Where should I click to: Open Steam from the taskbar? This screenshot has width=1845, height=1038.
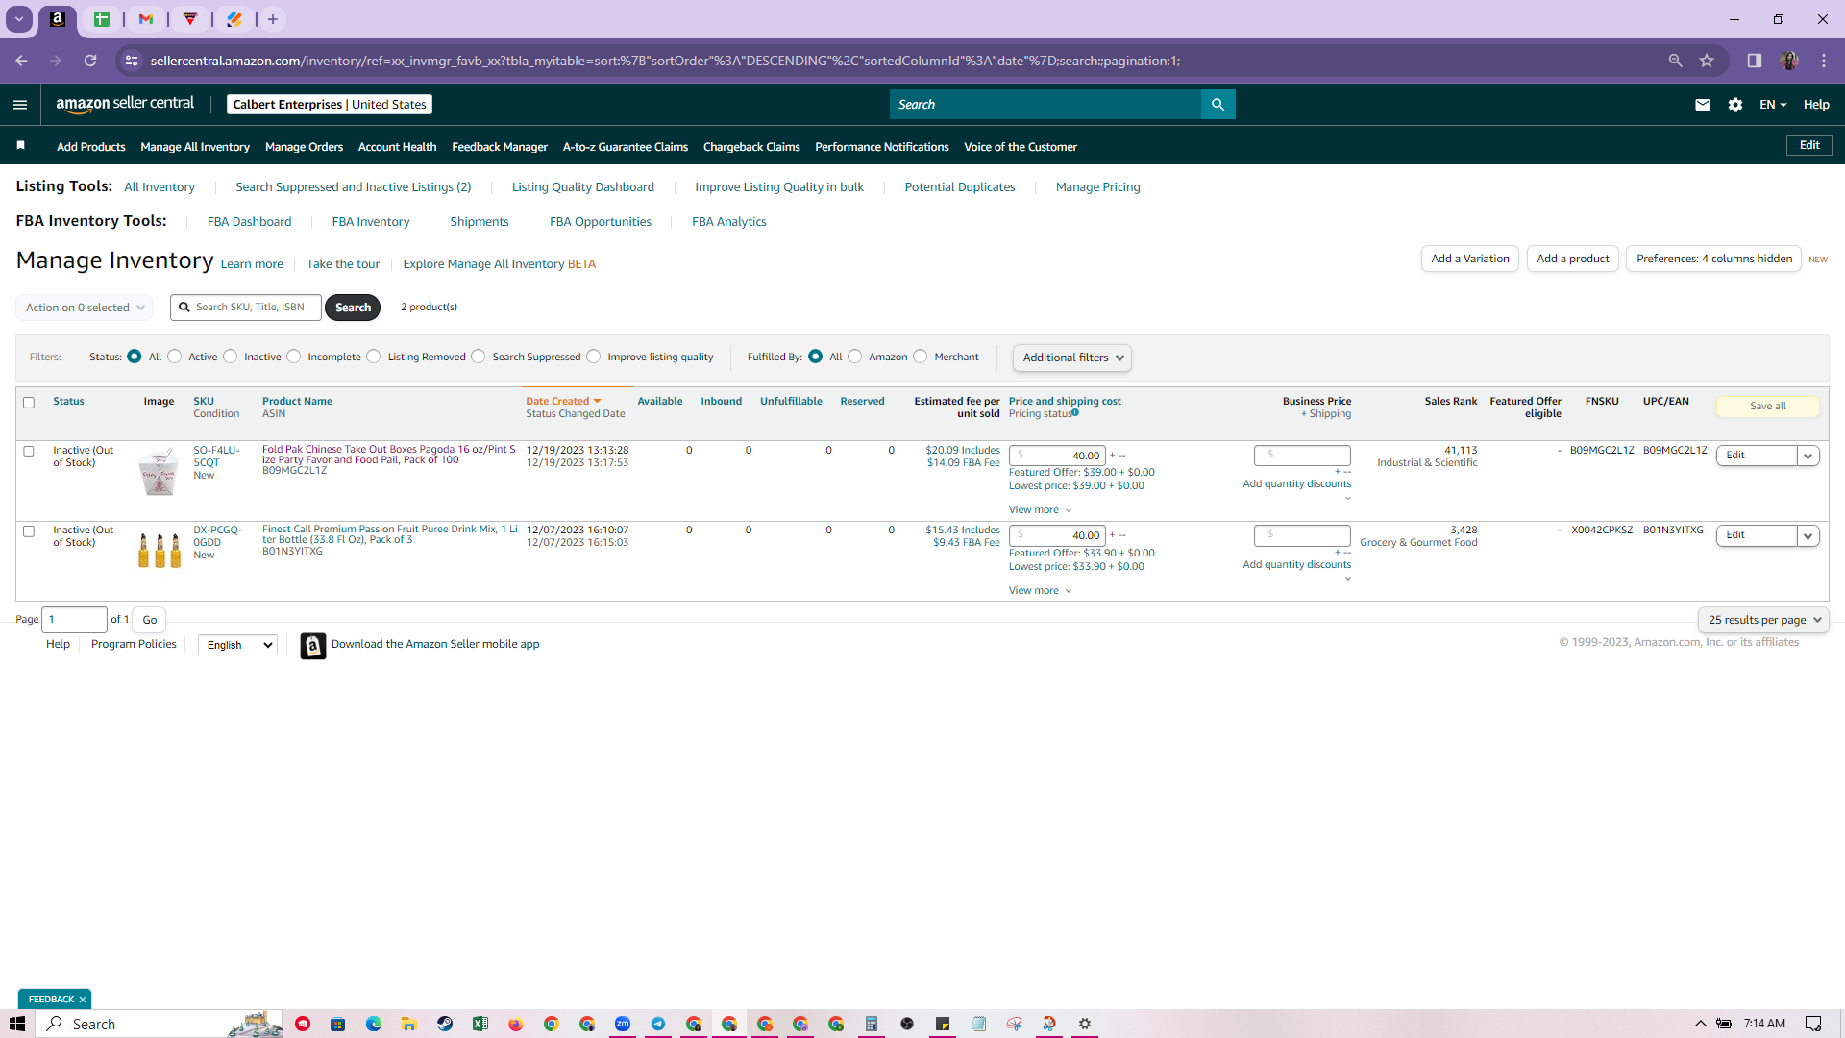coord(445,1024)
